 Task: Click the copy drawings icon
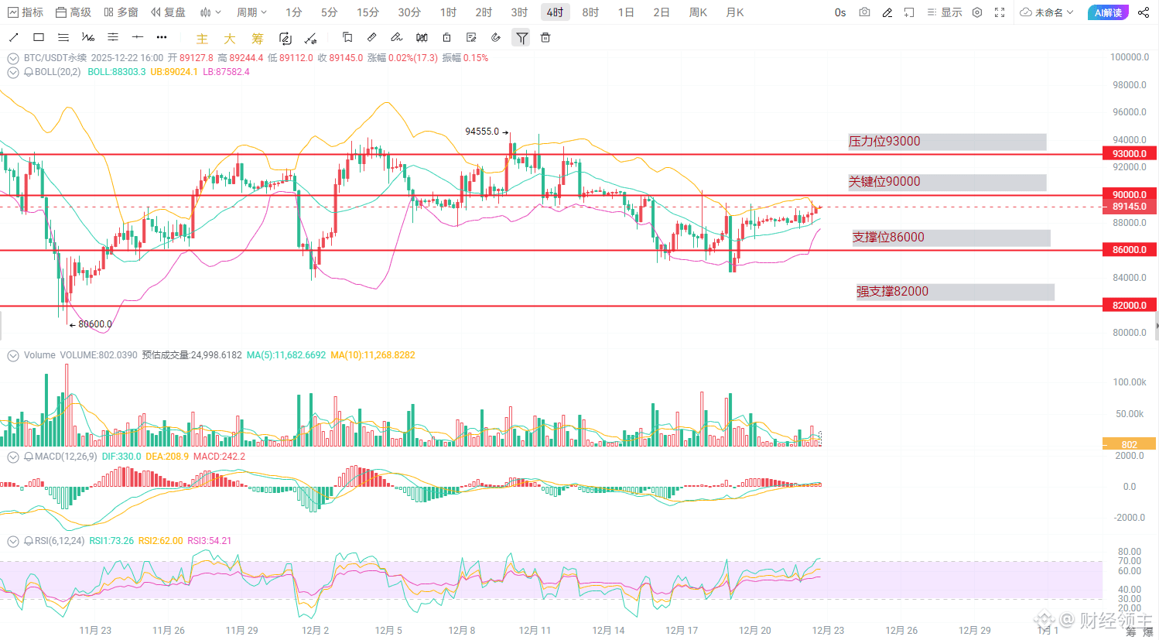(x=347, y=37)
